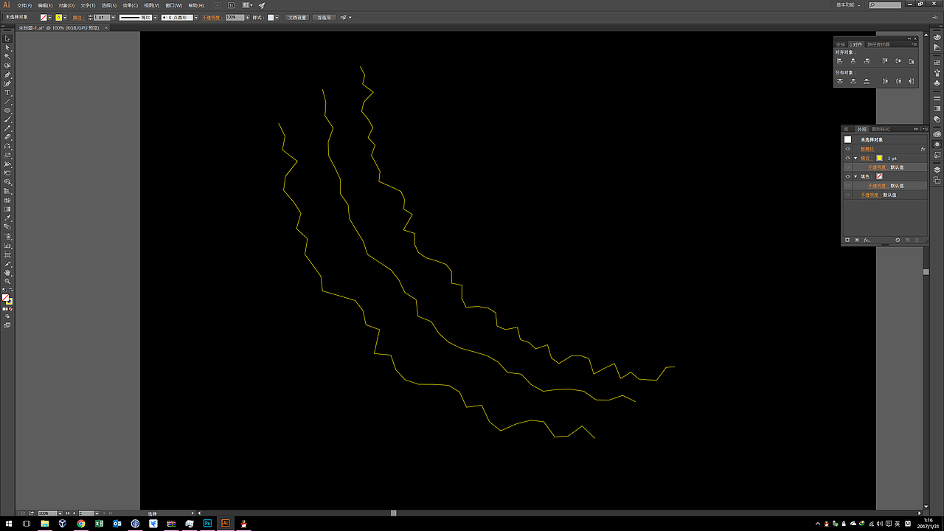Screen dimensions: 944x531
Task: Open fill color dropdown in control bar
Action: pyautogui.click(x=49, y=17)
